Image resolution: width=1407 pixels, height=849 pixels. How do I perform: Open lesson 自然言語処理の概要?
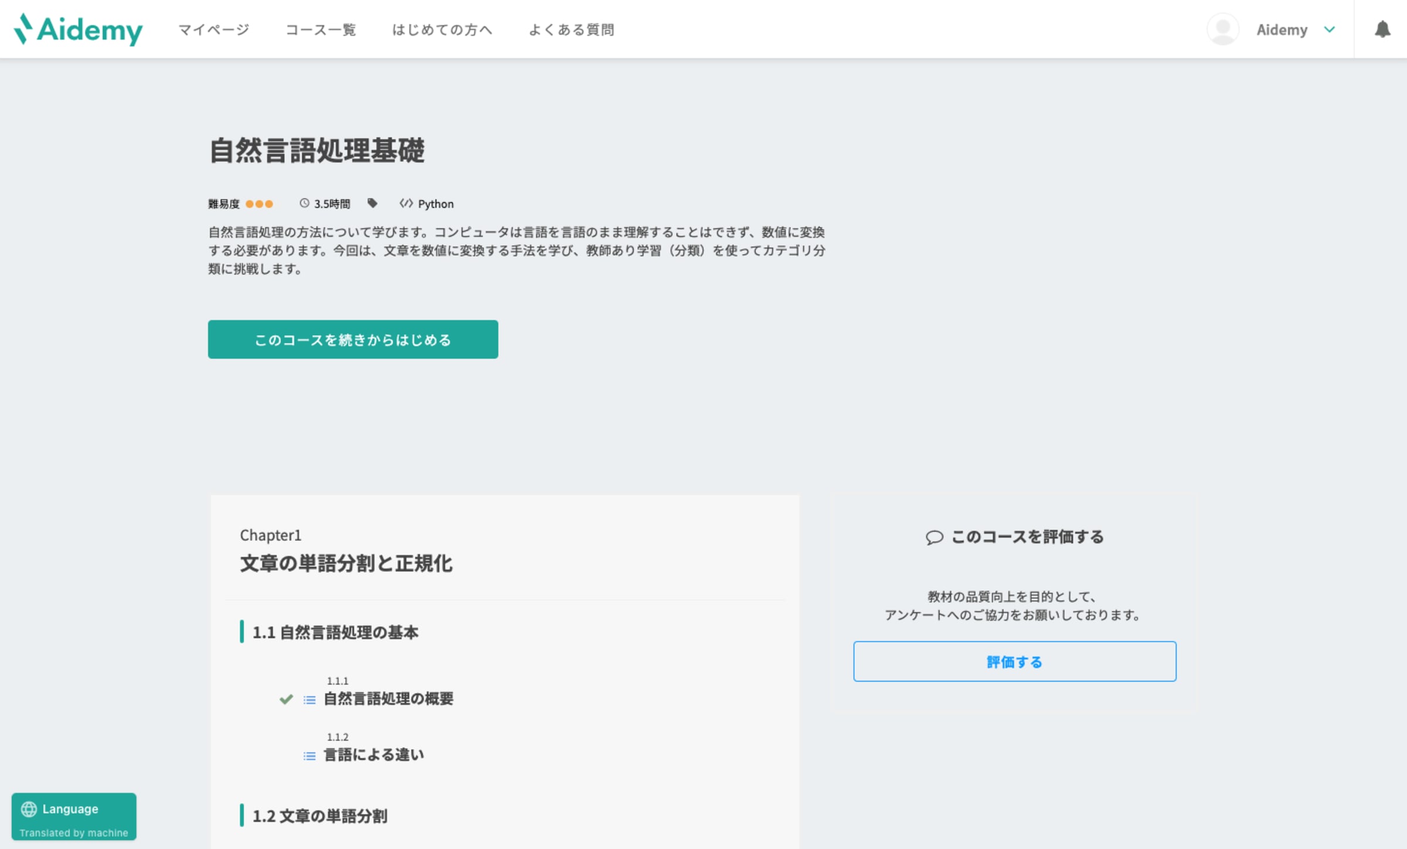pos(388,698)
